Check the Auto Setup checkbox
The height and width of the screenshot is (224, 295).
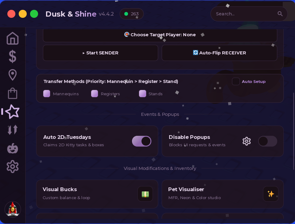coord(236,81)
